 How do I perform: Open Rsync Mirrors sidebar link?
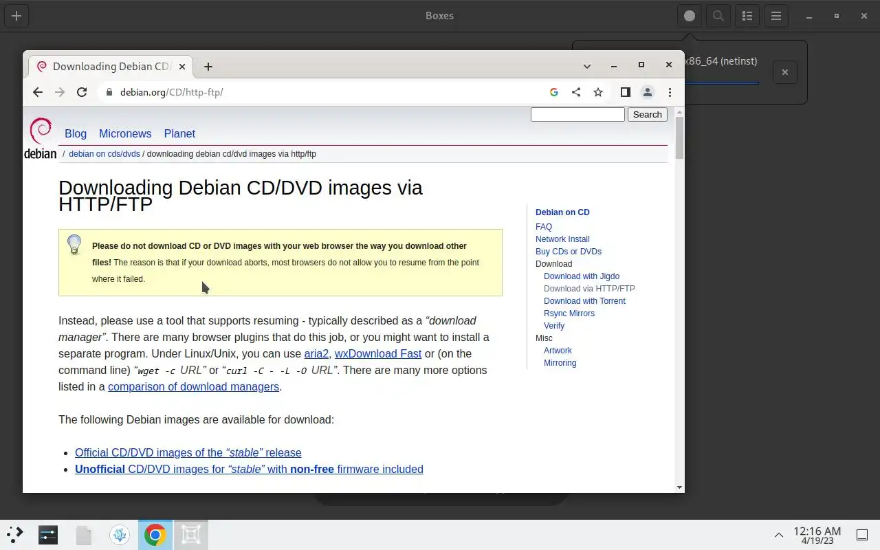(569, 313)
